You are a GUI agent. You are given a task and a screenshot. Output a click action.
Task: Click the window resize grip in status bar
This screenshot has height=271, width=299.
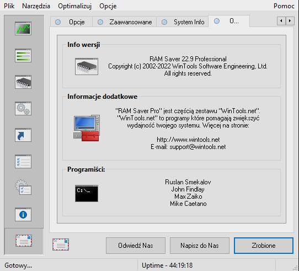[296, 268]
